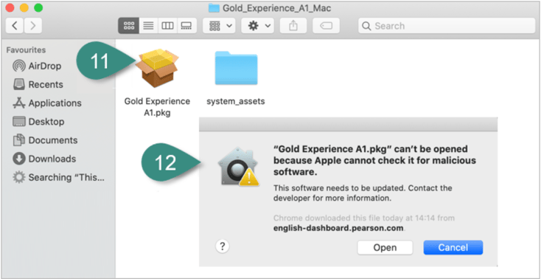Click the Documents icon in sidebar

point(18,140)
